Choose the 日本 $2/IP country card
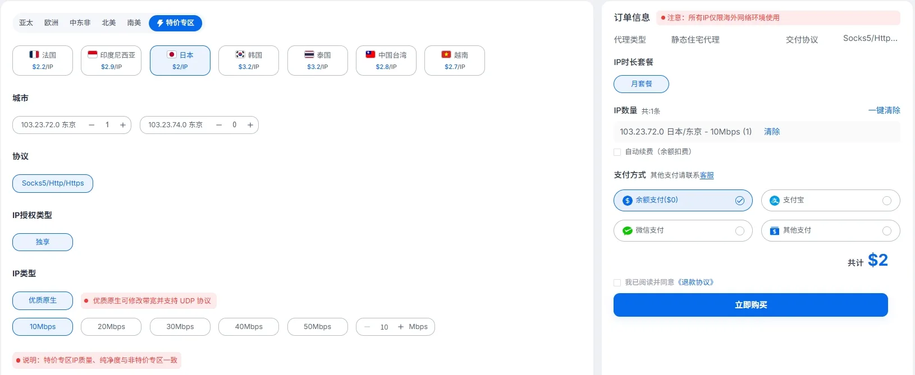 coord(180,61)
